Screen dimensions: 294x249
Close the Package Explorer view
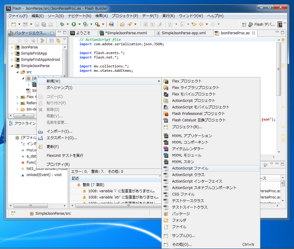point(52,33)
